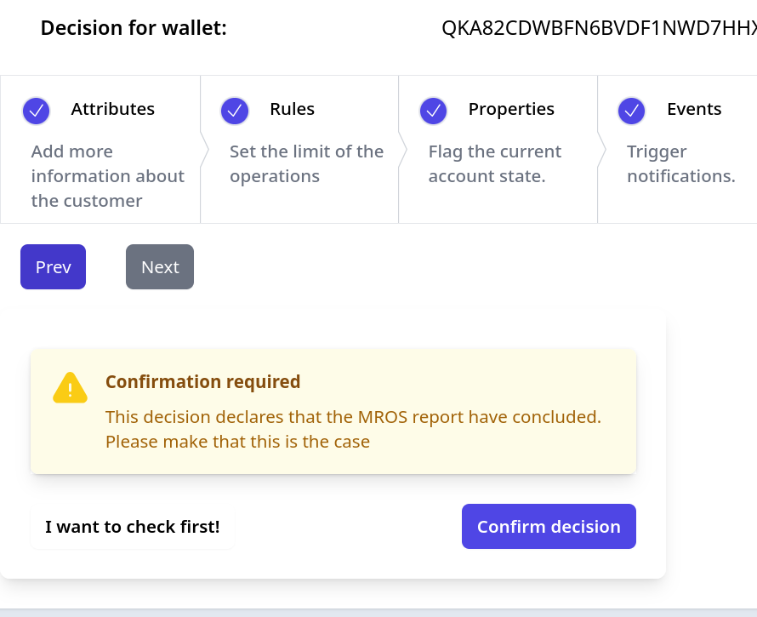Click the MROS report warning message
The height and width of the screenshot is (617, 757).
[353, 429]
